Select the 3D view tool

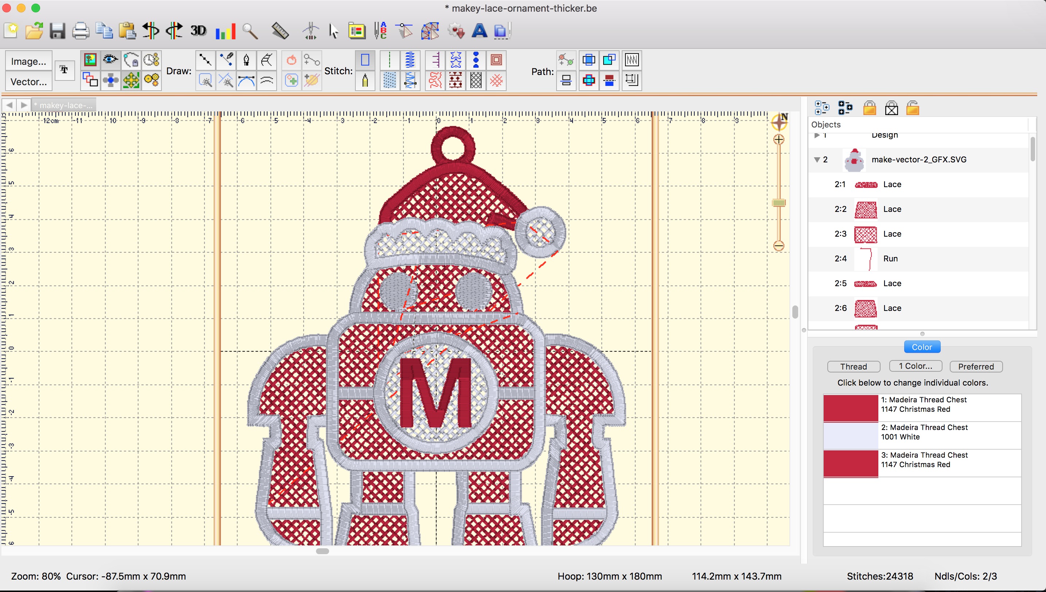tap(199, 30)
